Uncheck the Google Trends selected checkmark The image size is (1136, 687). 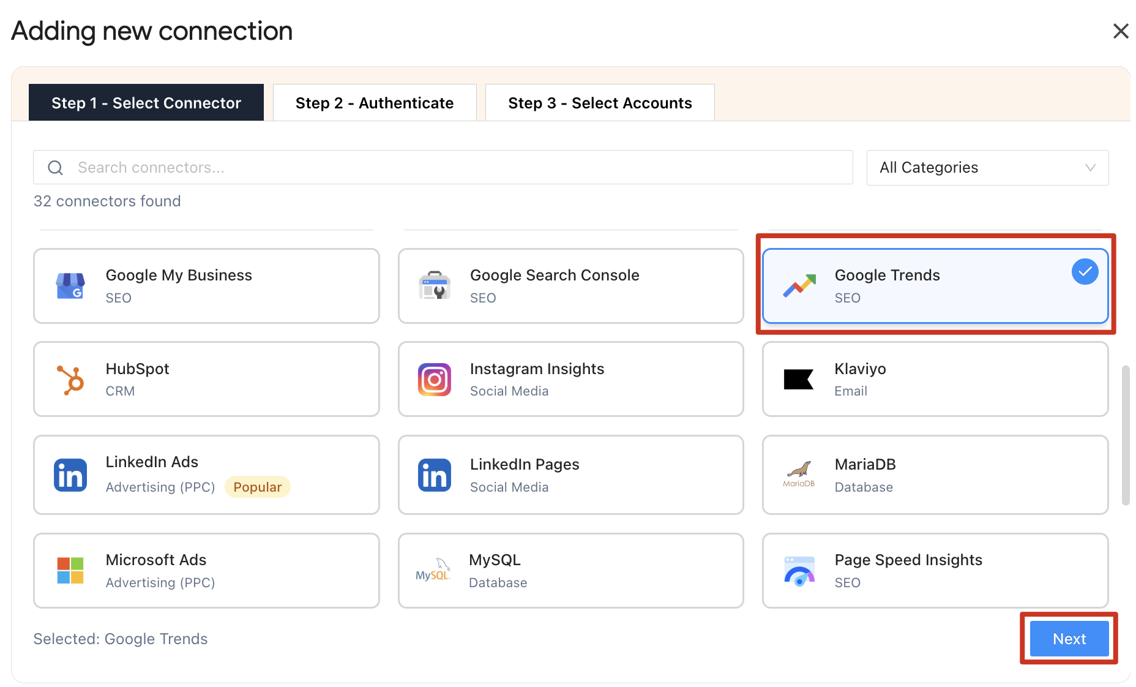pos(1085,272)
